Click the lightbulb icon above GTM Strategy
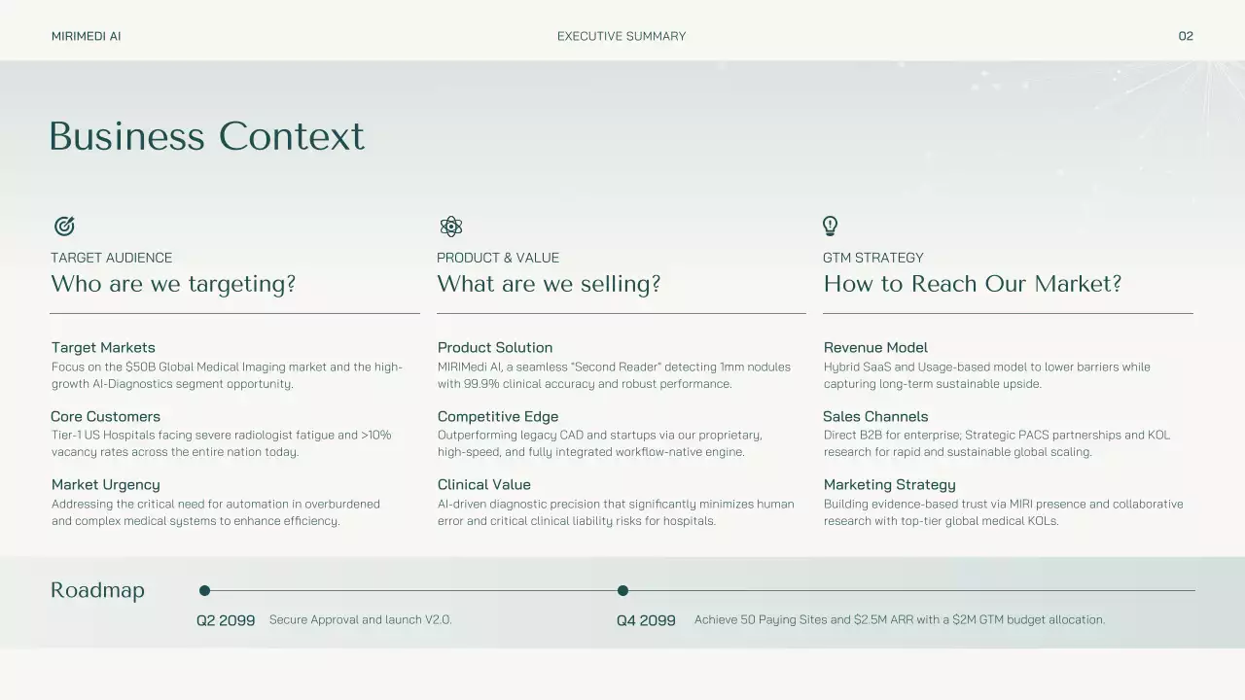 coord(830,227)
